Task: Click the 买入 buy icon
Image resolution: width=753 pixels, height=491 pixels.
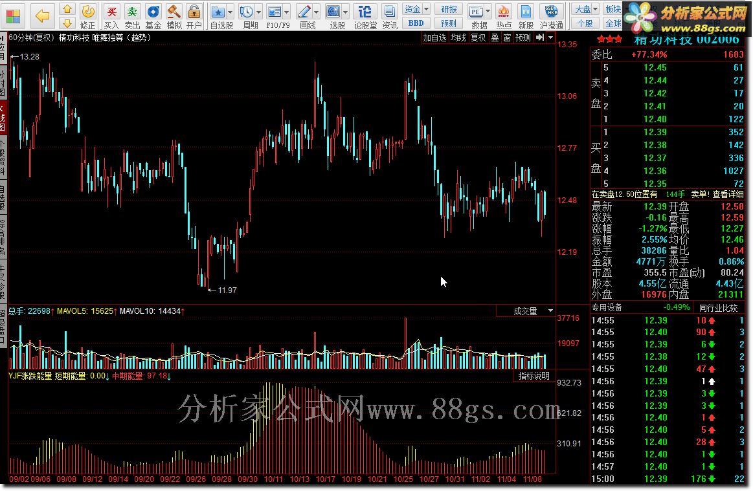Action: [x=111, y=12]
